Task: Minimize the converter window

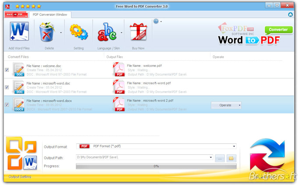Action: click(269, 5)
